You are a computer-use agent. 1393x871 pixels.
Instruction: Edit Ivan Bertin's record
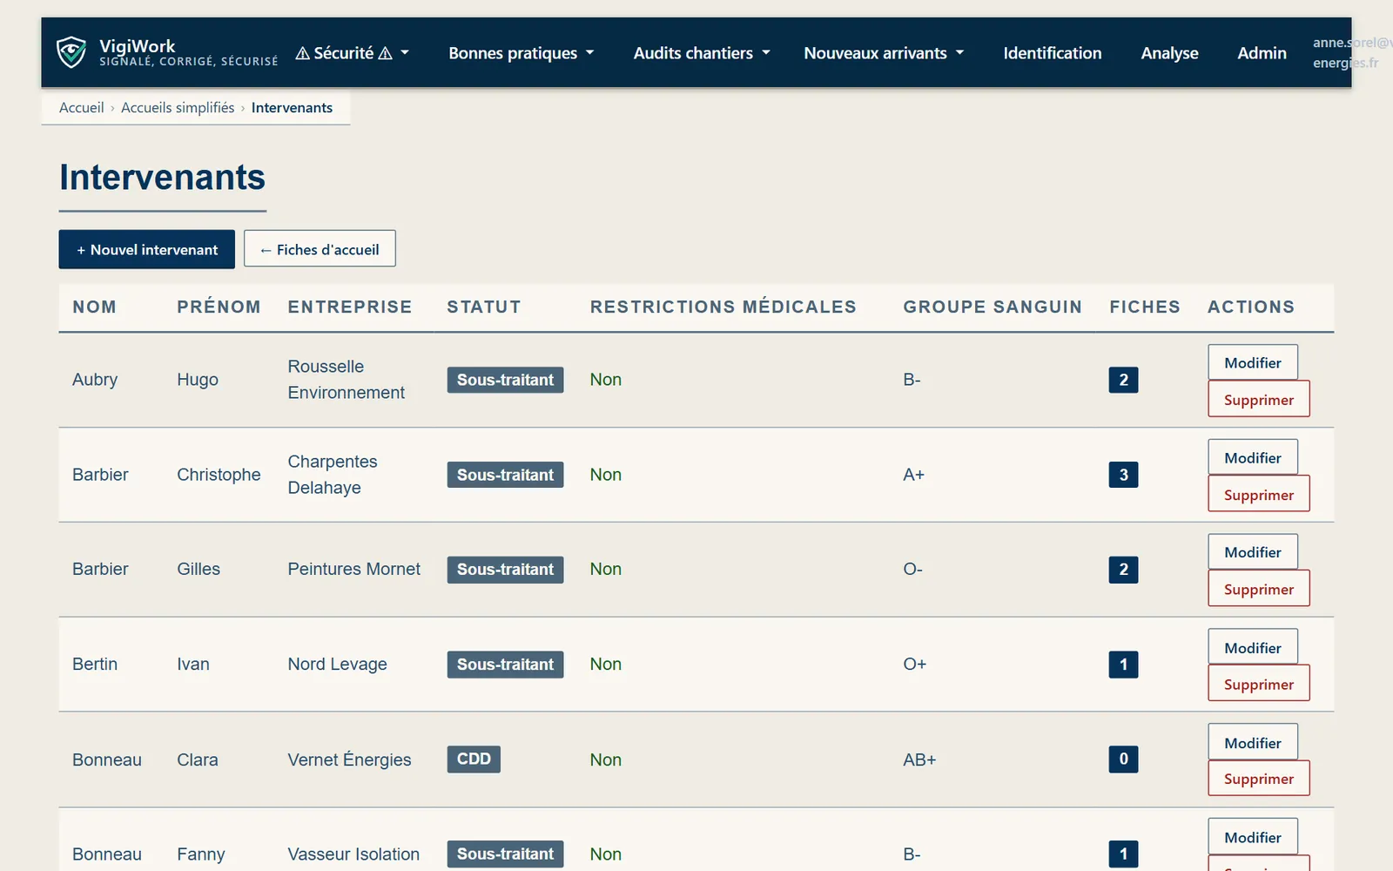tap(1252, 647)
